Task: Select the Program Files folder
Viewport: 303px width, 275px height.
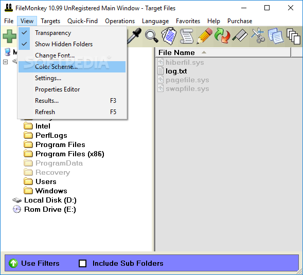Action: [x=60, y=144]
